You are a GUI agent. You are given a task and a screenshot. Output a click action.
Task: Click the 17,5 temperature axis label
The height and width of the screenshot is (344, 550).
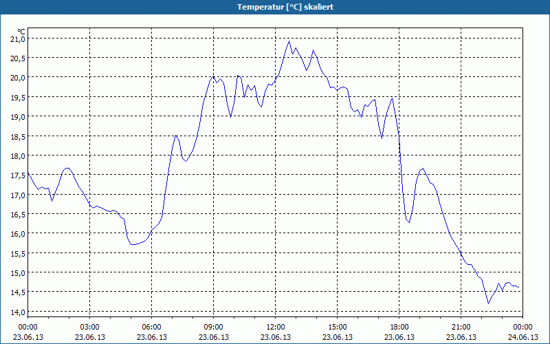click(17, 175)
